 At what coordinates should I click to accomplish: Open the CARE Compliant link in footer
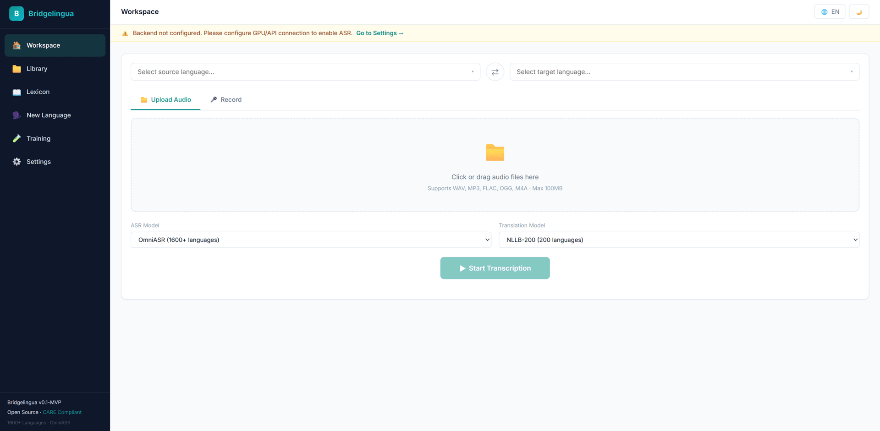coord(62,412)
